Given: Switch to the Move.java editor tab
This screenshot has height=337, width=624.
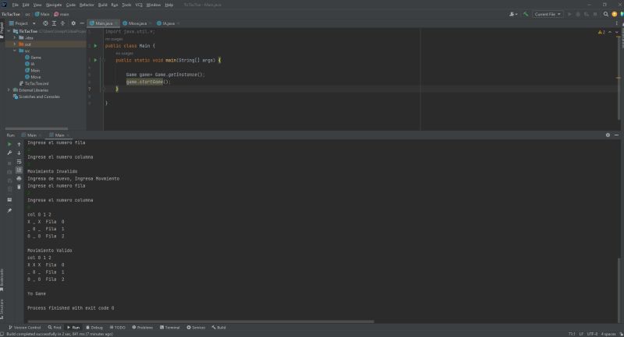Looking at the screenshot, I should pos(137,23).
